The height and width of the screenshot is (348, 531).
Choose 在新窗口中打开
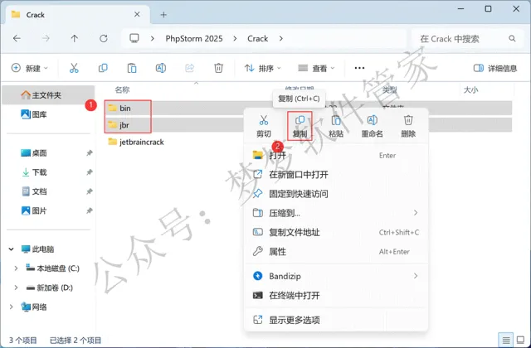[x=336, y=175]
